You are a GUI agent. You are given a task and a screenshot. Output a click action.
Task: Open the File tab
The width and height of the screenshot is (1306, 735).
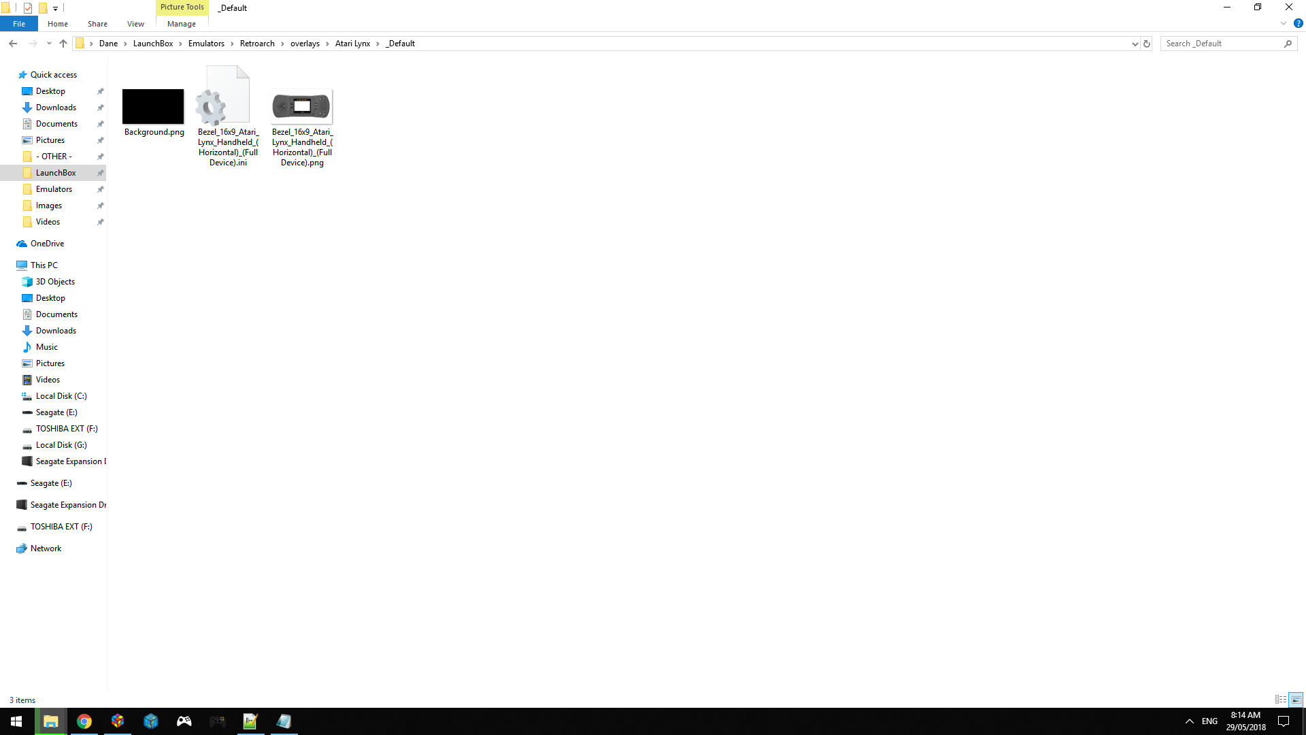pos(19,24)
